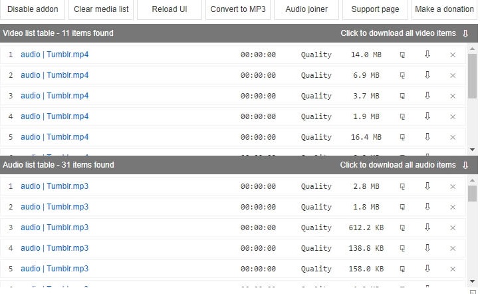Open Quality selector for the 14.0 MB video
The height and width of the screenshot is (294, 480).
tap(316, 55)
